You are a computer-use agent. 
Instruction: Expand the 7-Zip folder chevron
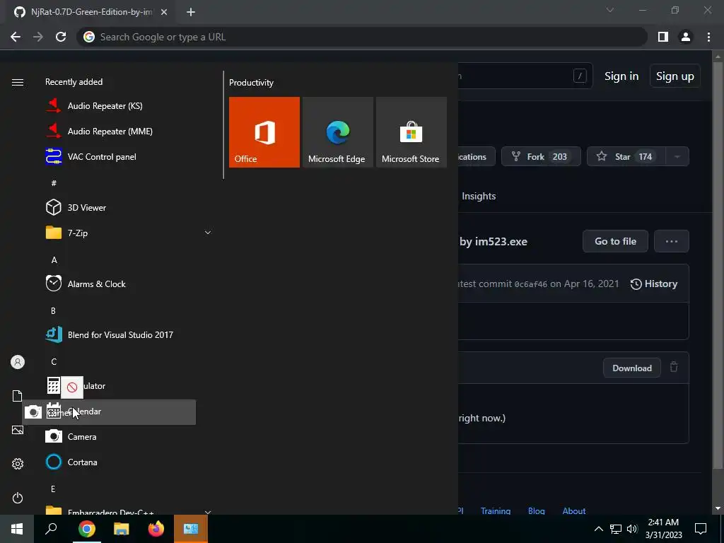[x=208, y=232]
